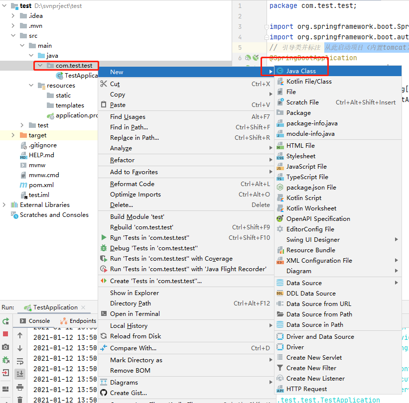Click the OpenAPI Specification icon
Image resolution: width=409 pixels, height=403 pixels.
click(280, 218)
